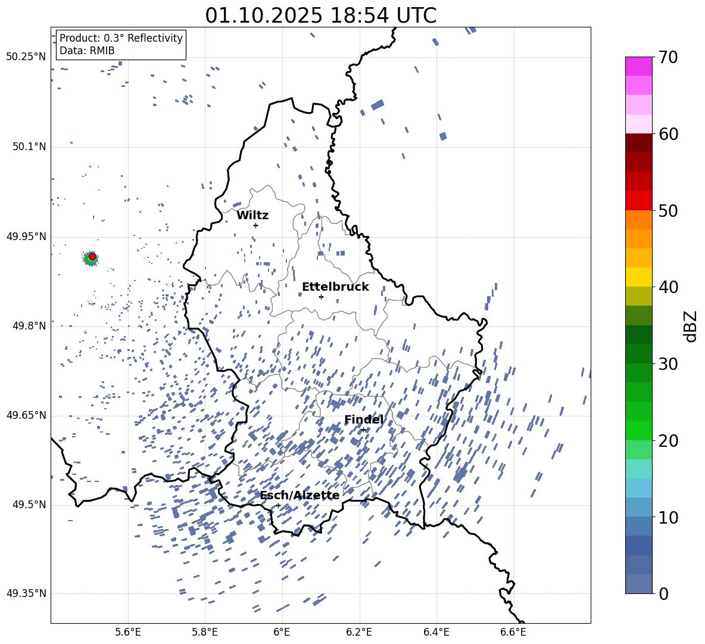Click the yellow colorbar segment above 40

click(638, 278)
